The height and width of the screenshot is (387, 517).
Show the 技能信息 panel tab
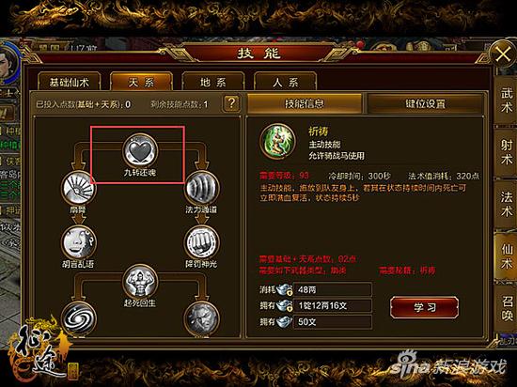[x=305, y=103]
